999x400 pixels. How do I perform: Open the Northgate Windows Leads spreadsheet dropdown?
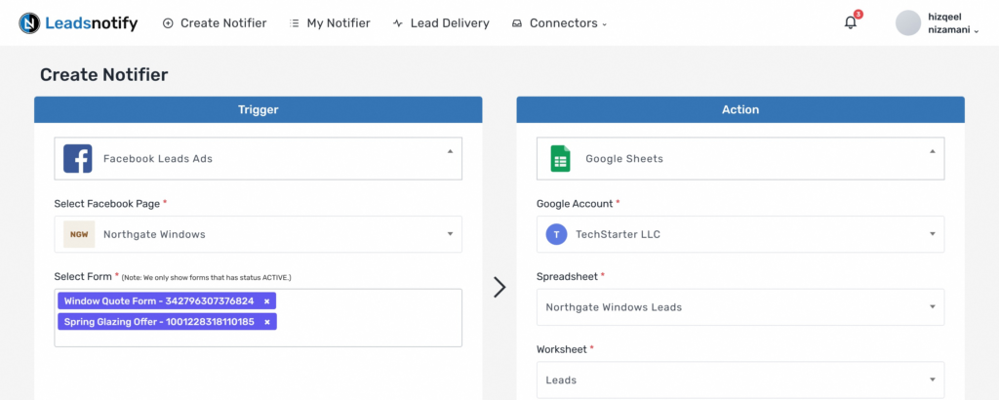(740, 307)
